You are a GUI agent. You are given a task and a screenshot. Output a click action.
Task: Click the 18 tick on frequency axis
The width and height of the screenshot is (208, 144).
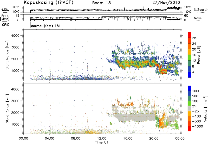pyautogui.click(x=18, y=16)
